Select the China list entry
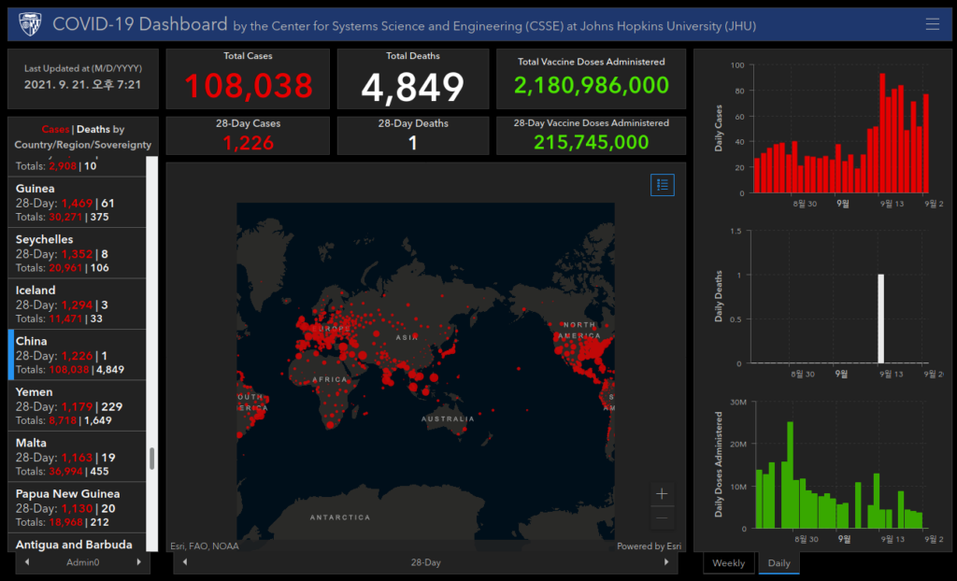The height and width of the screenshot is (581, 957). pos(77,355)
